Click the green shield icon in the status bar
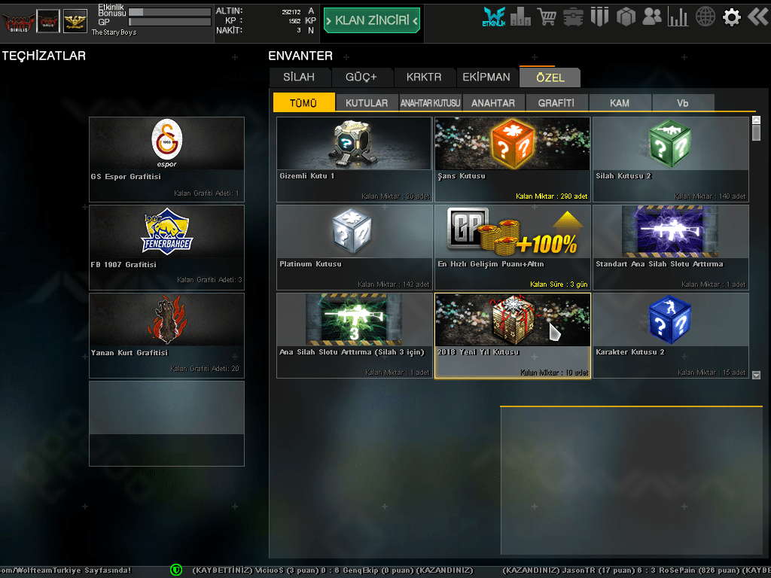771x578 pixels. click(x=176, y=570)
